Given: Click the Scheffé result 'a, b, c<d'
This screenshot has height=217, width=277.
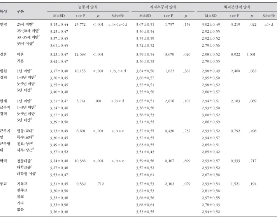Looking at the screenshot, I should click(x=117, y=71).
